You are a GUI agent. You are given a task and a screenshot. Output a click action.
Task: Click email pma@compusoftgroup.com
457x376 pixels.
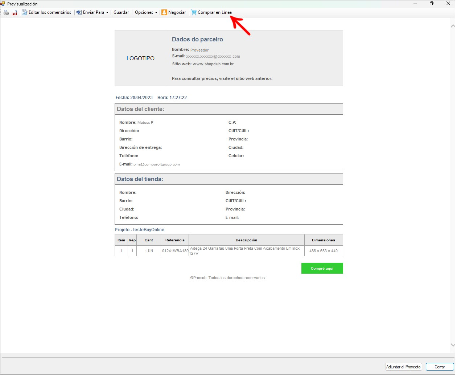tap(157, 164)
